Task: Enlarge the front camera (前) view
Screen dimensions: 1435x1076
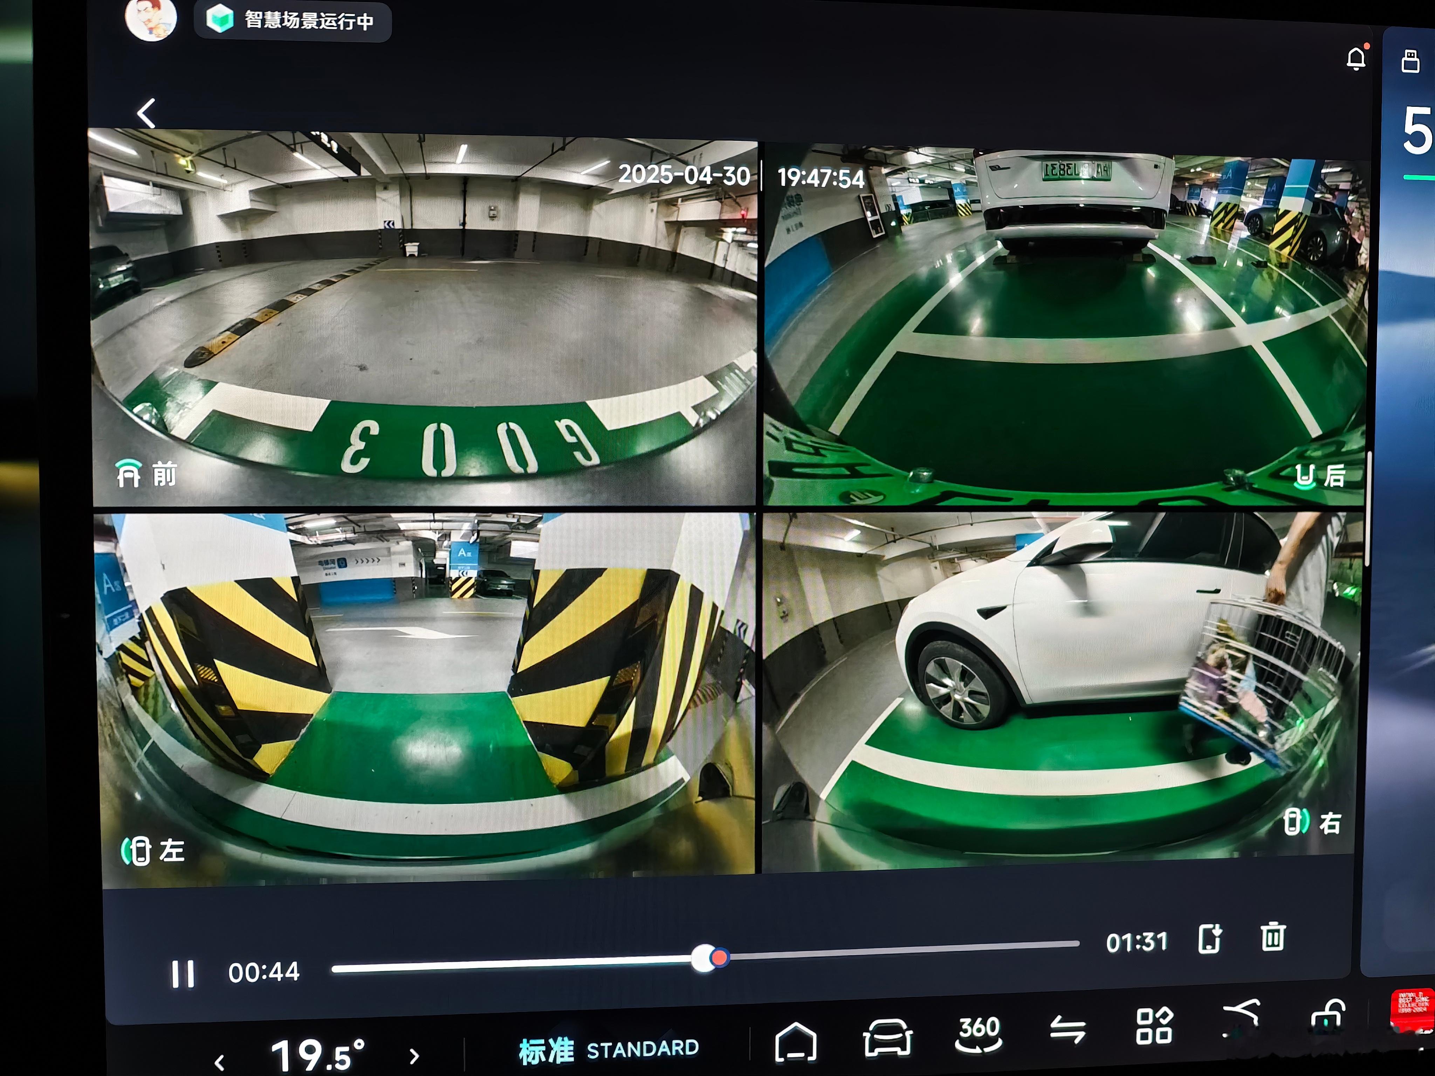Action: coord(423,318)
